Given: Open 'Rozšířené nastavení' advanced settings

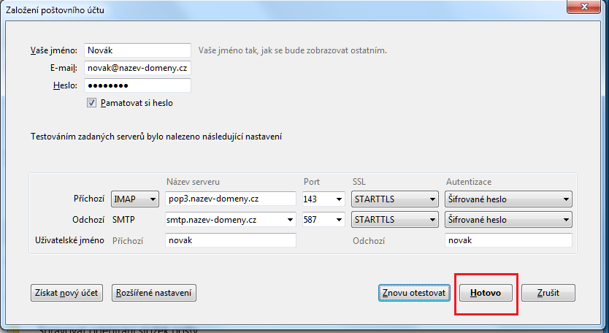Looking at the screenshot, I should pos(154,293).
